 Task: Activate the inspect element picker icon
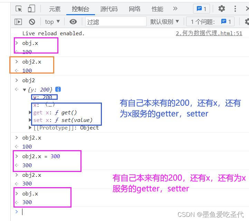[x=19, y=9]
